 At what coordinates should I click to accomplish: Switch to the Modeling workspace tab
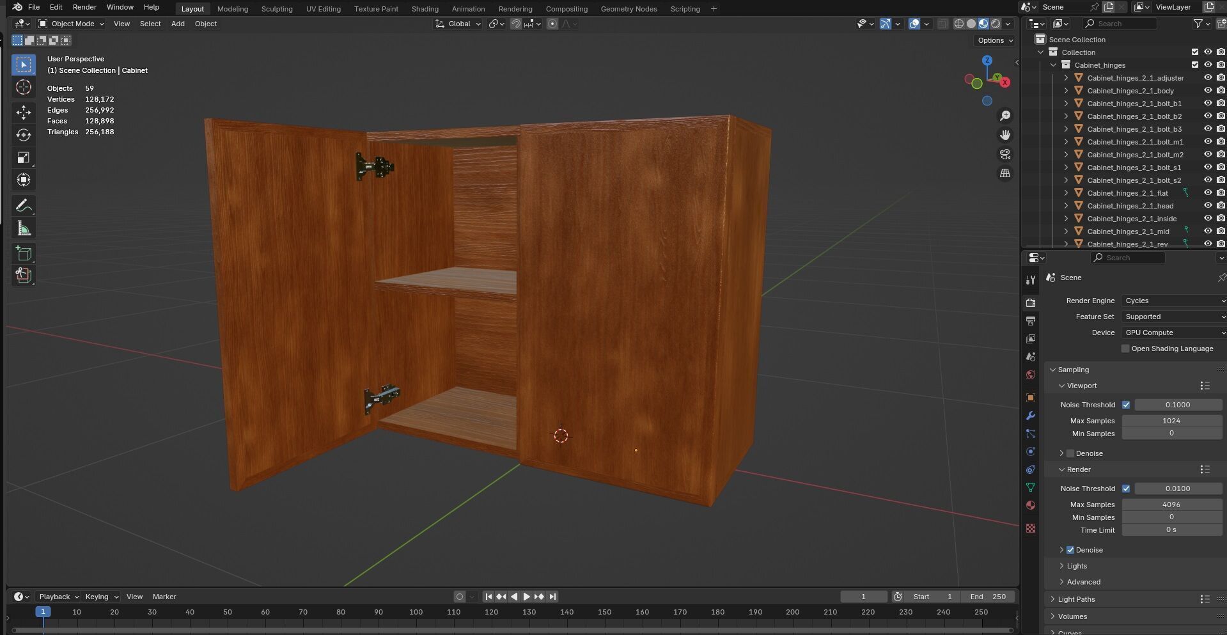[232, 9]
